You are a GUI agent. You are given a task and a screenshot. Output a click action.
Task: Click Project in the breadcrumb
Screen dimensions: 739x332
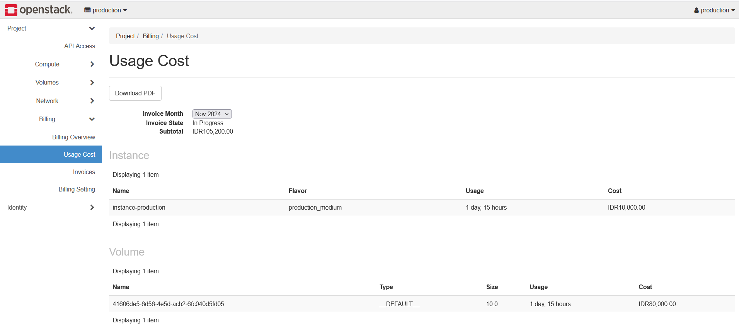[125, 36]
